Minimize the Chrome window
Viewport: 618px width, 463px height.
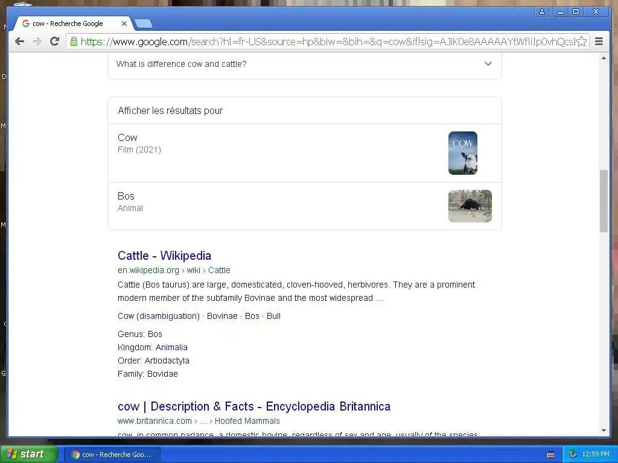pos(560,12)
